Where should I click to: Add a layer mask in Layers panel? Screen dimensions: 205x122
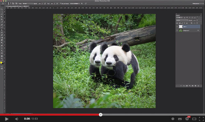(x=187, y=86)
